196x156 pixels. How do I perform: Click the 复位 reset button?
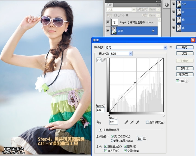(x=185, y=53)
